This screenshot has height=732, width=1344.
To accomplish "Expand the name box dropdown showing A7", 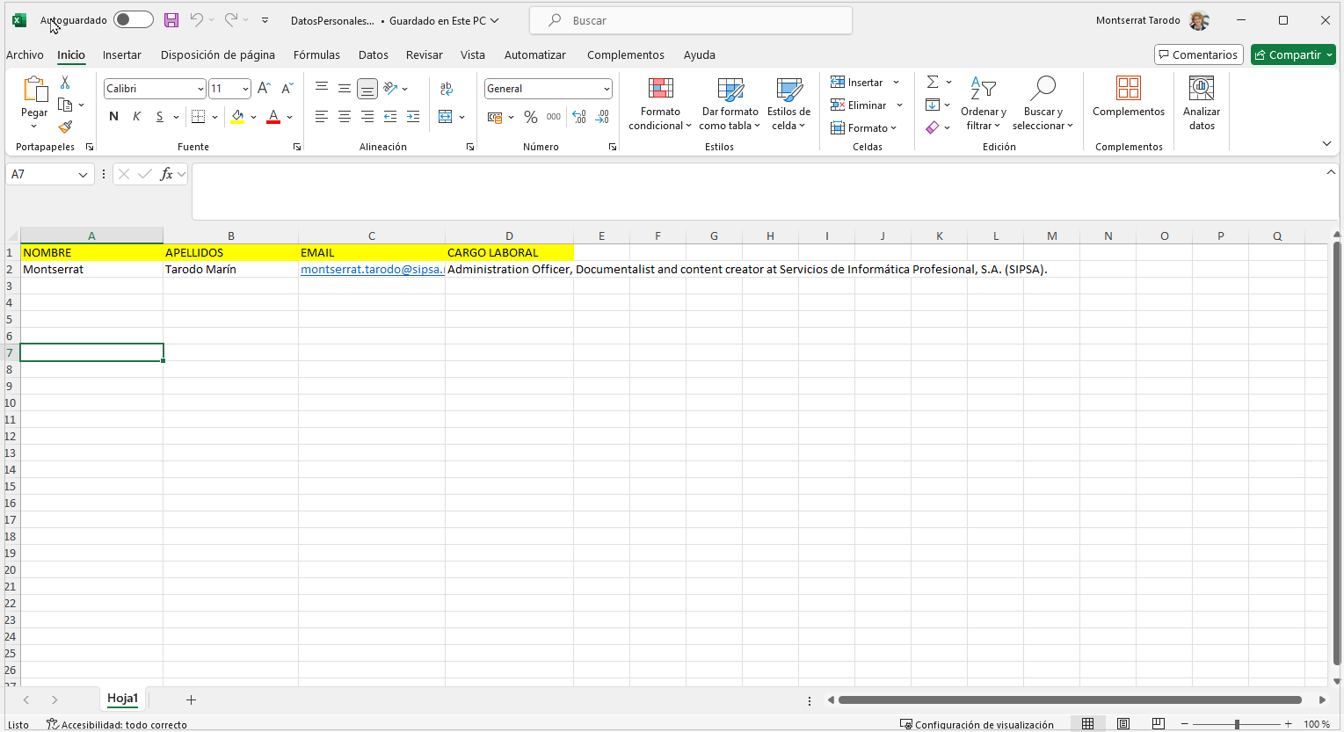I will 84,173.
